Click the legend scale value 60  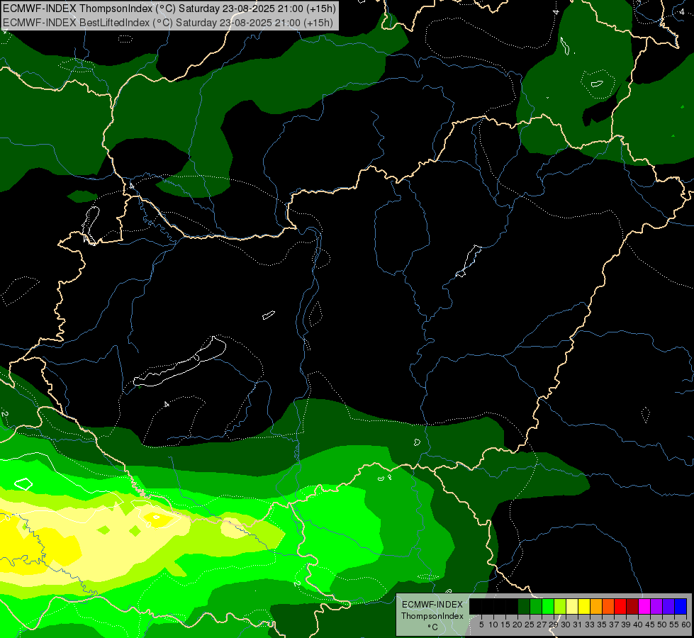point(686,625)
